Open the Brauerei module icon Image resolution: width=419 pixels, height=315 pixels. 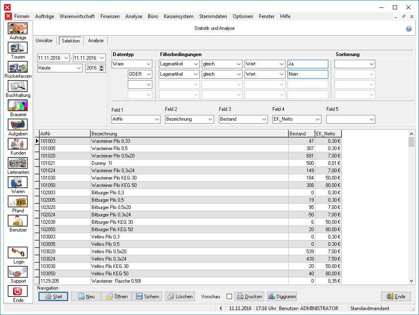[x=18, y=106]
